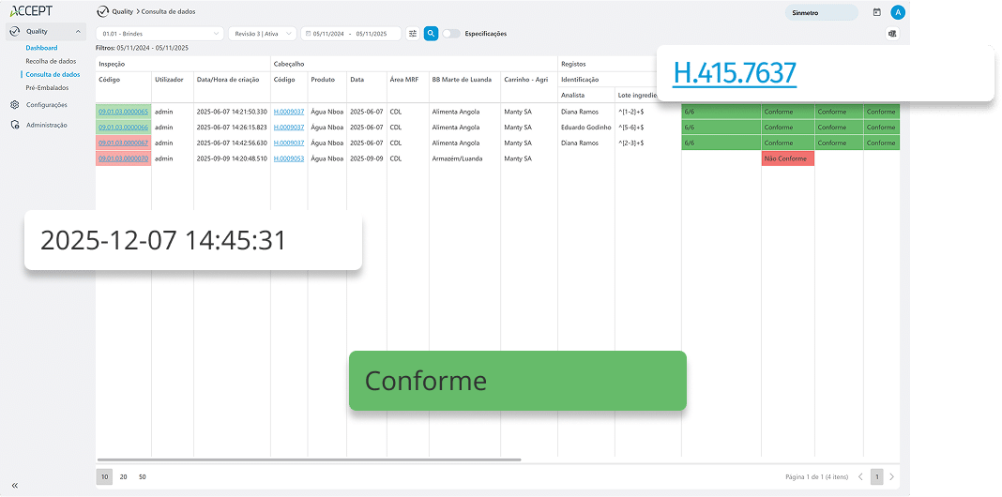The height and width of the screenshot is (497, 1002).
Task: Select 50 items per page
Action: pos(142,476)
